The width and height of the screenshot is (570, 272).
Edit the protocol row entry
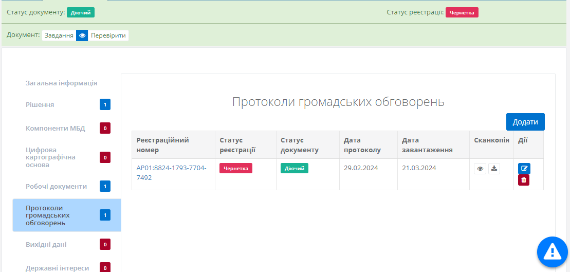(x=524, y=169)
